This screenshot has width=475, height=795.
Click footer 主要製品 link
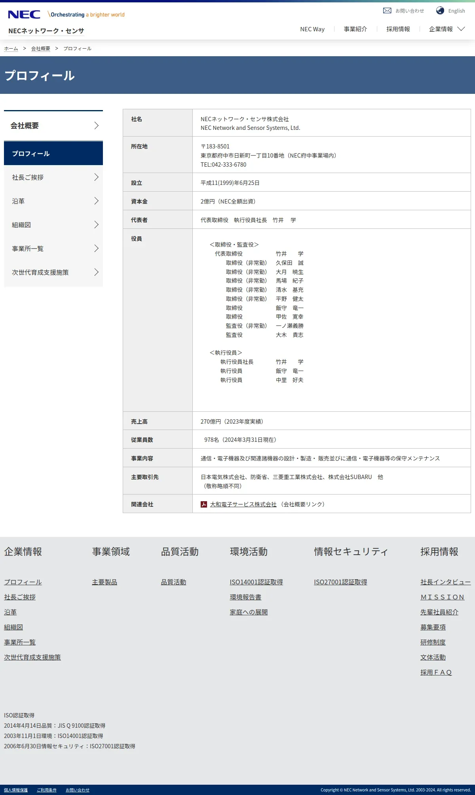click(x=104, y=582)
